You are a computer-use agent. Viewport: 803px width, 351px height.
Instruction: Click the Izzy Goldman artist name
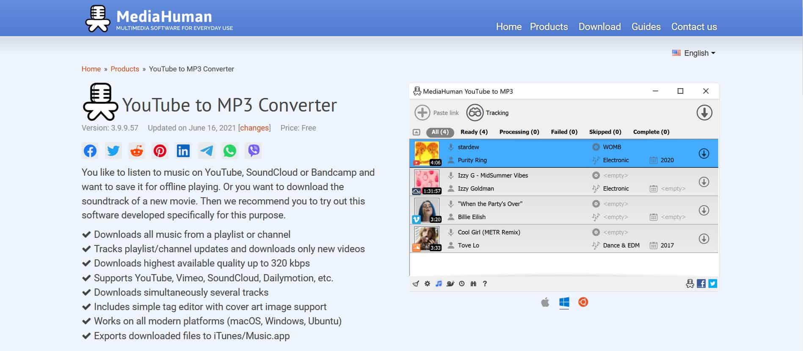[476, 188]
